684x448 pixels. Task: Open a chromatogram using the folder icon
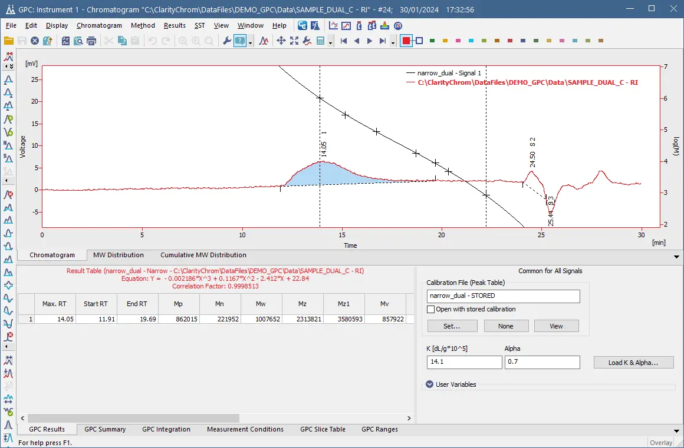coord(9,40)
